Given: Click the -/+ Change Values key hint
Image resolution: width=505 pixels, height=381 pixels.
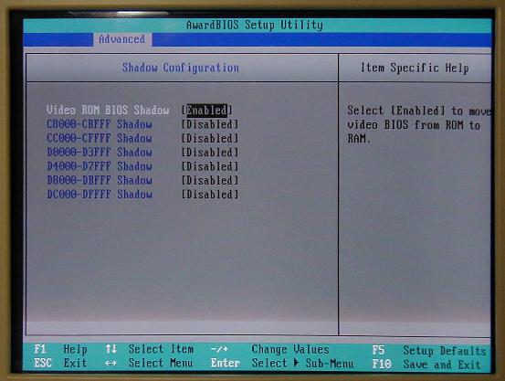Looking at the screenshot, I should [x=270, y=349].
